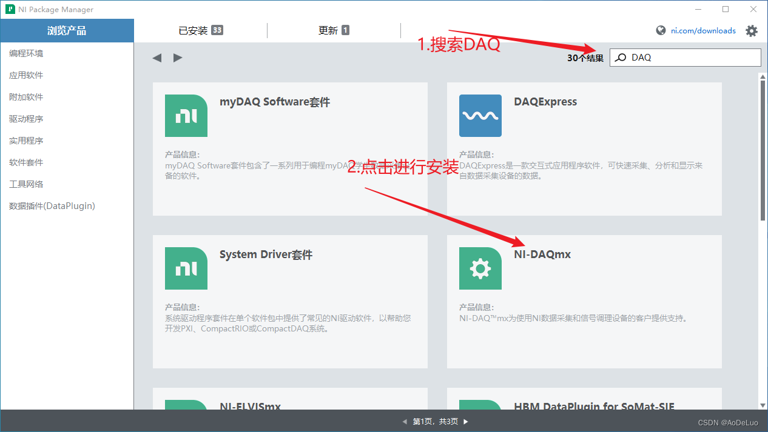Click the installed count badge 33
The image size is (768, 432).
pyautogui.click(x=217, y=30)
